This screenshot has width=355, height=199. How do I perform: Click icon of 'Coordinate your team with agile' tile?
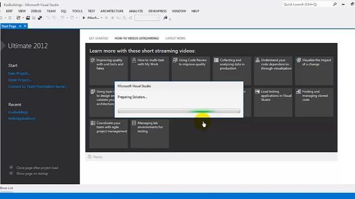pyautogui.click(x=93, y=123)
